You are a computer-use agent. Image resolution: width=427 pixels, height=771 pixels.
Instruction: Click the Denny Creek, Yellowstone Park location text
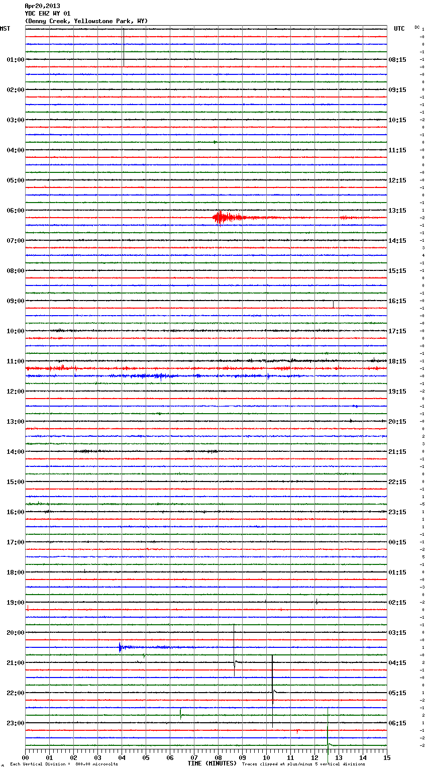(86, 21)
